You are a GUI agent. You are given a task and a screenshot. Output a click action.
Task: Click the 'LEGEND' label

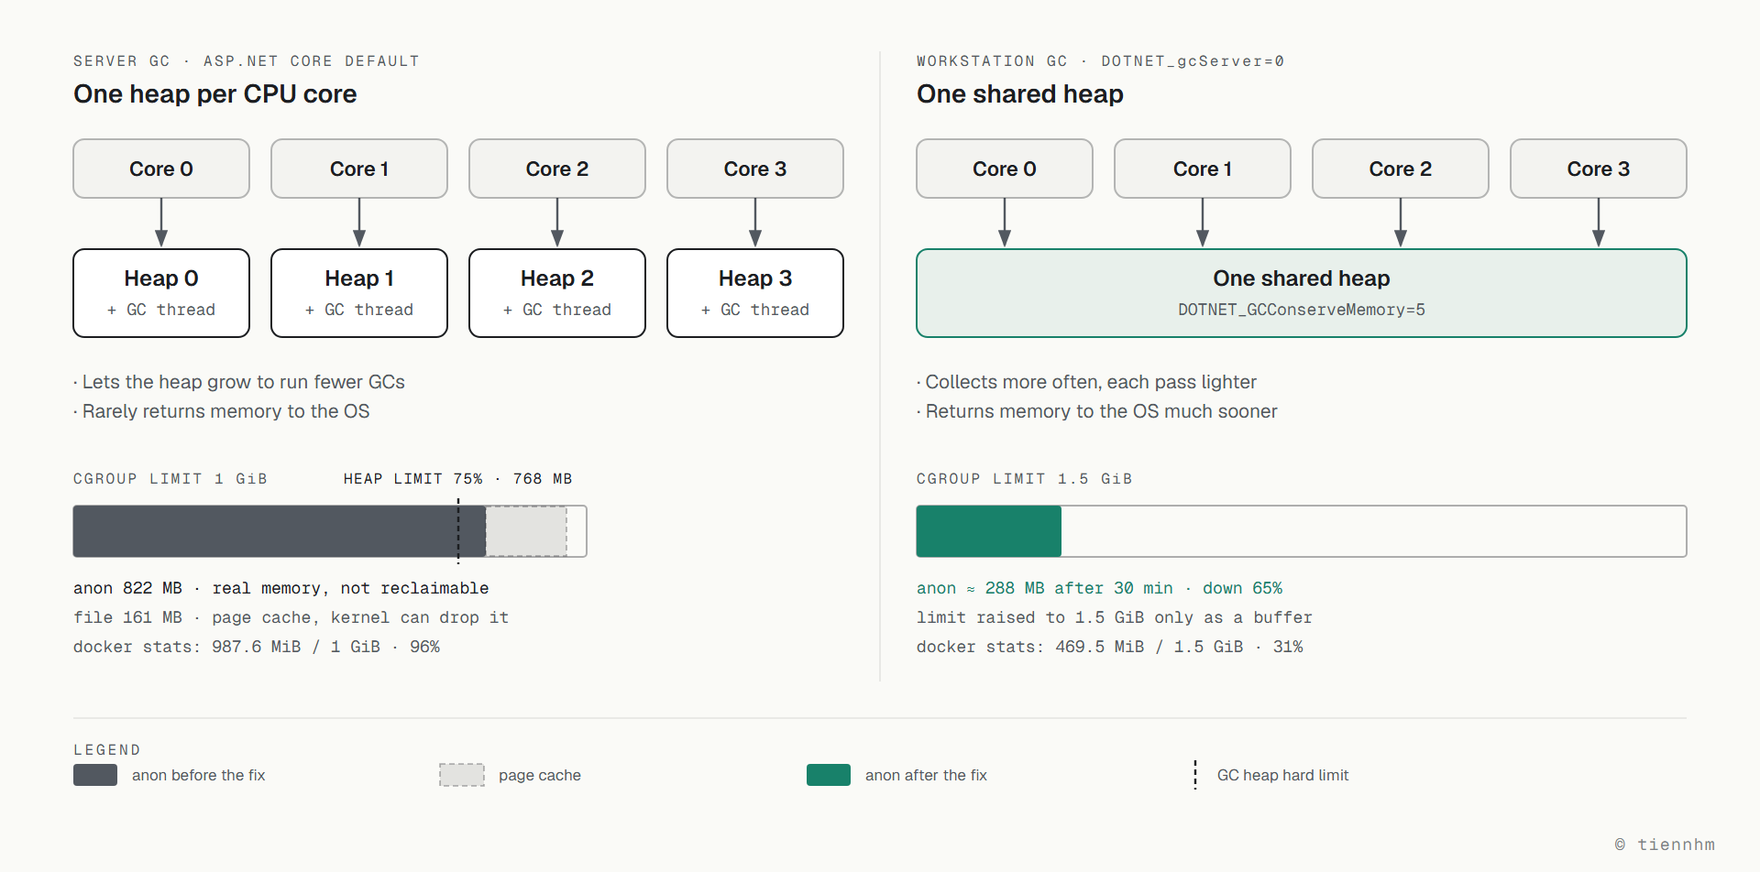(x=107, y=750)
